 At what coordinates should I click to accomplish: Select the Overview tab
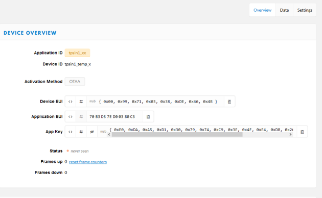pyautogui.click(x=262, y=10)
